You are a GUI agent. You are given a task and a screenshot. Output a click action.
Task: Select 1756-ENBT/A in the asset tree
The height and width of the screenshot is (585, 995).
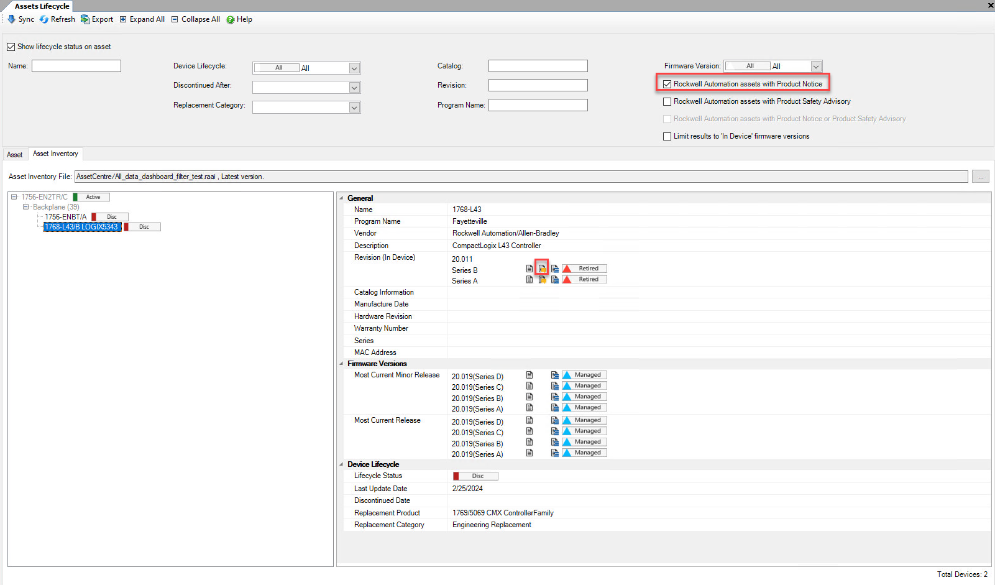[66, 217]
